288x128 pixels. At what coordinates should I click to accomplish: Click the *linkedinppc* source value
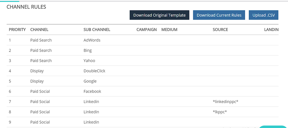click(x=226, y=102)
